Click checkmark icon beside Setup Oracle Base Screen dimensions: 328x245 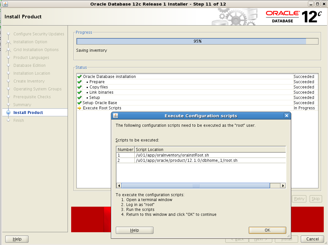coord(79,103)
